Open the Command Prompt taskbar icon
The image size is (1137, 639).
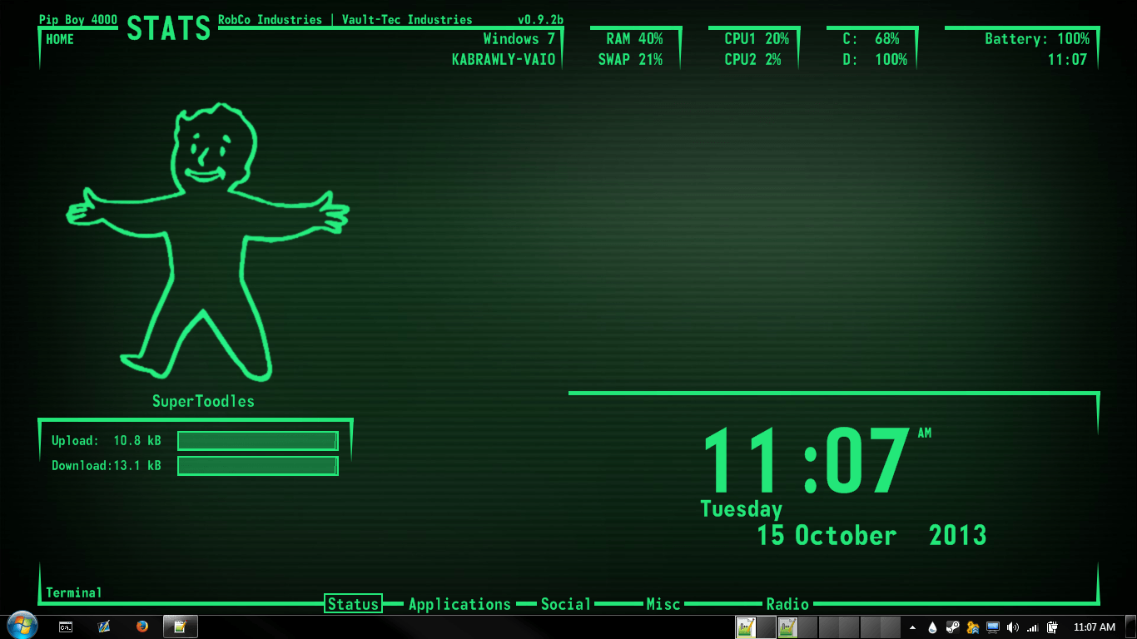(x=66, y=628)
